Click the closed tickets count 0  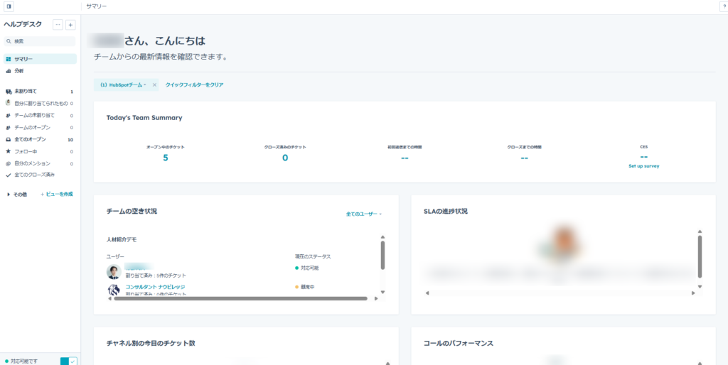(285, 158)
